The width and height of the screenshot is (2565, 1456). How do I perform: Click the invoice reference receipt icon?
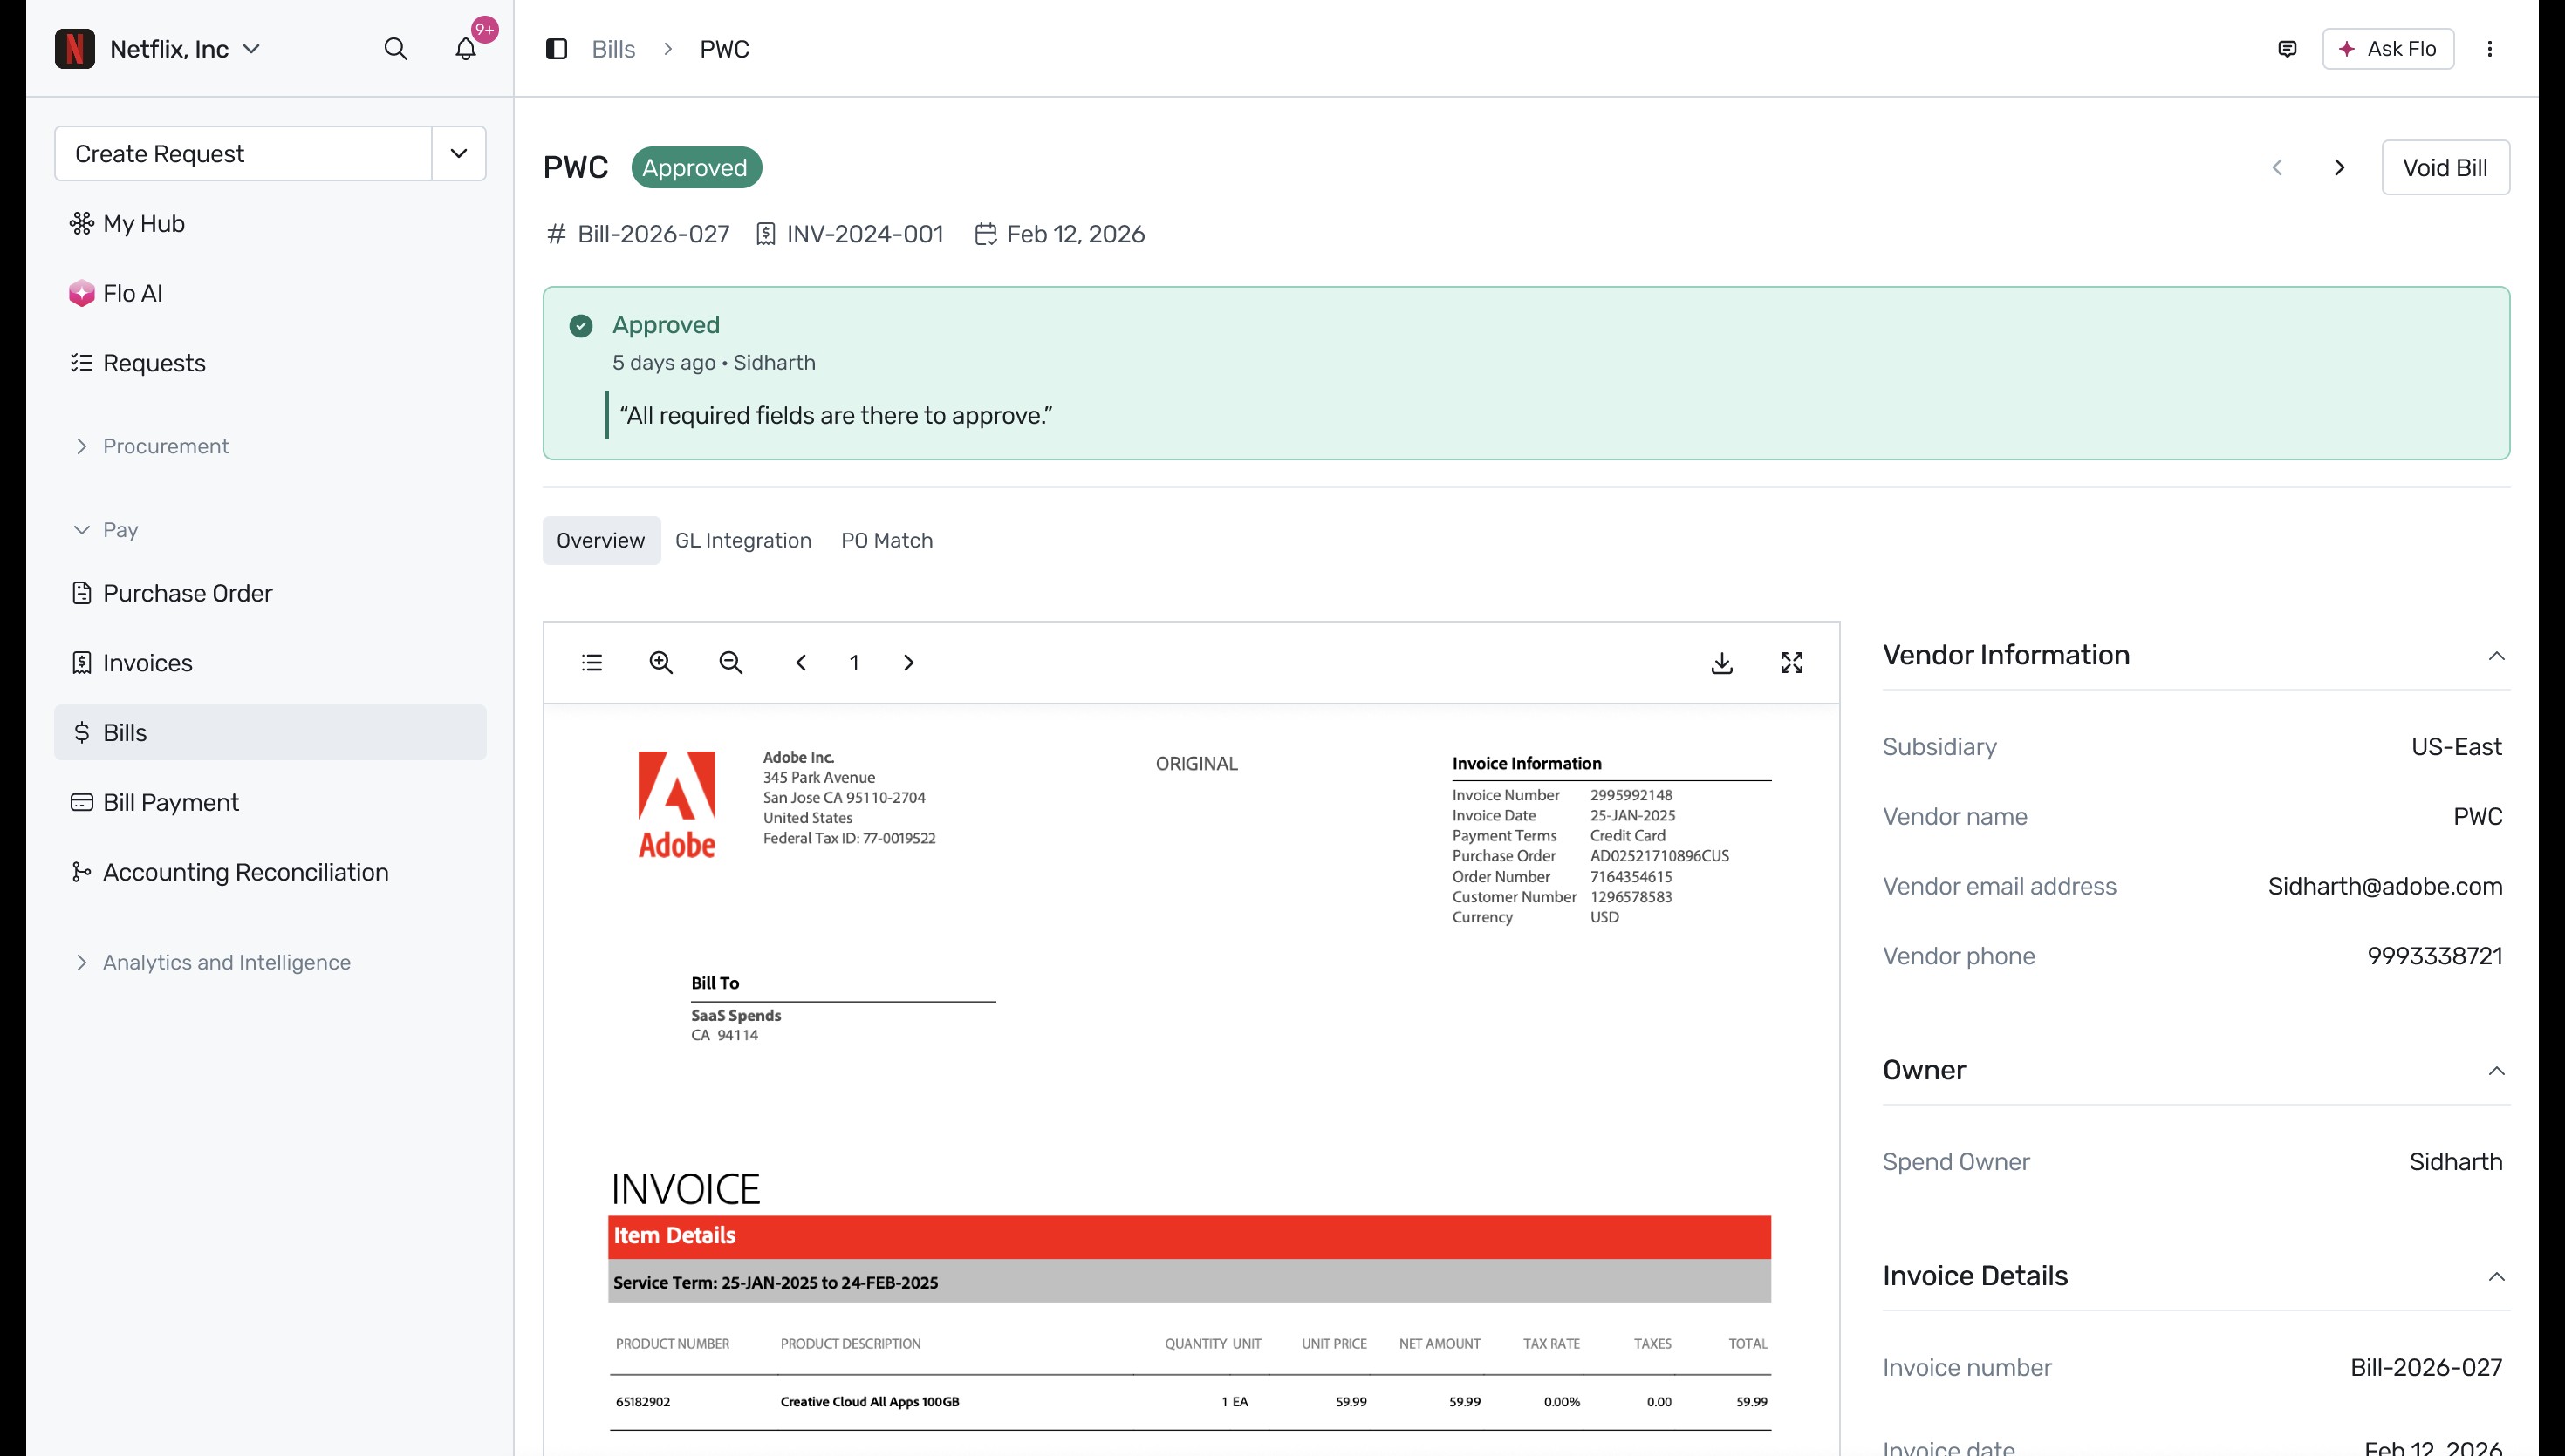(x=765, y=234)
